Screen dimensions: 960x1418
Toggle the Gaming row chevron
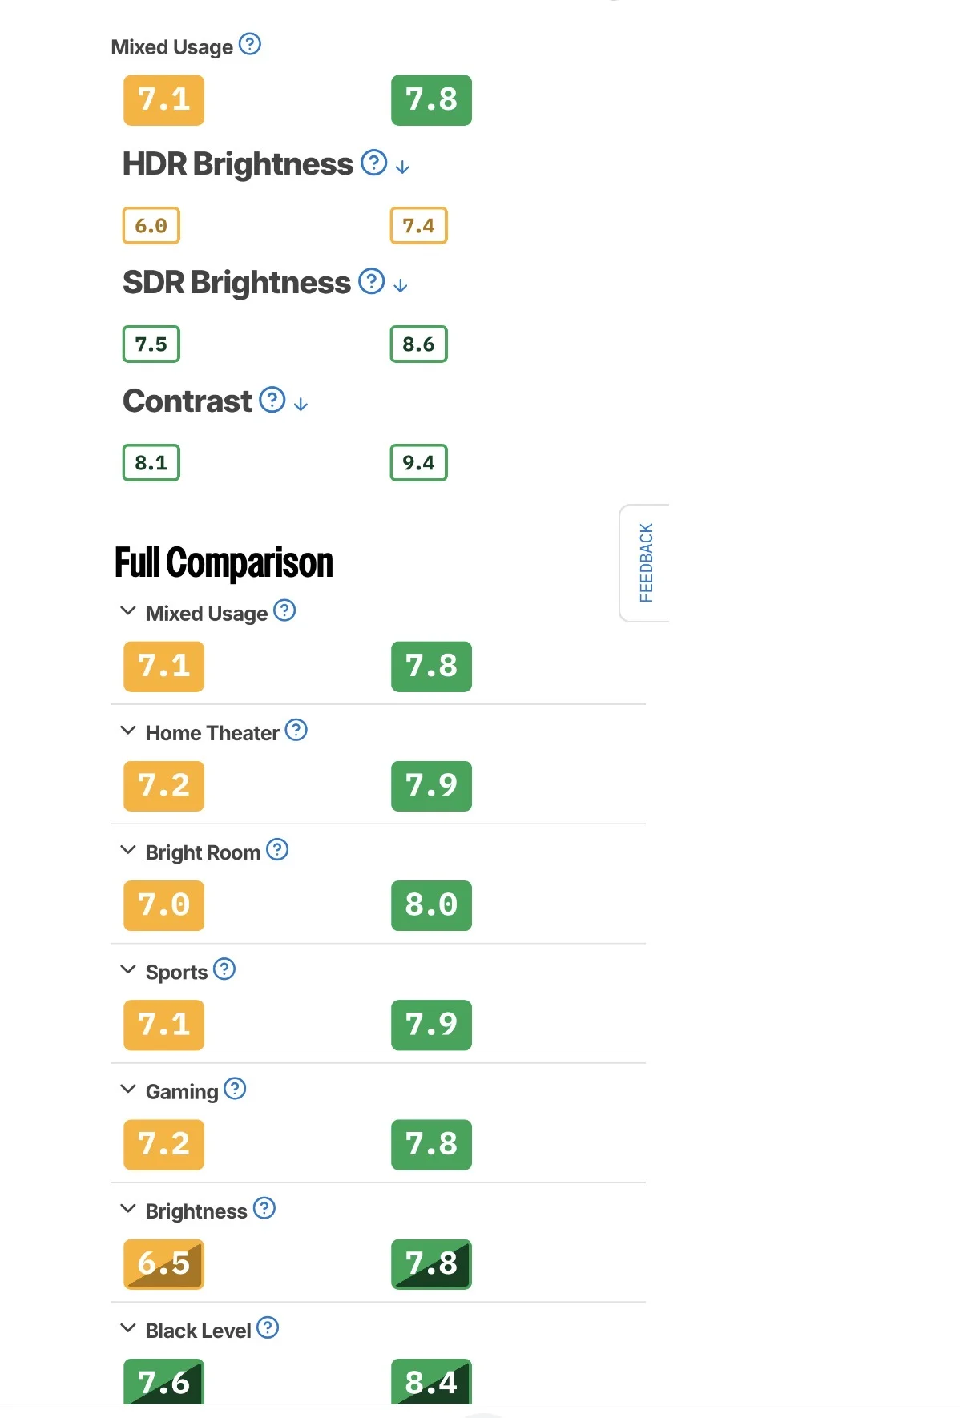128,1089
